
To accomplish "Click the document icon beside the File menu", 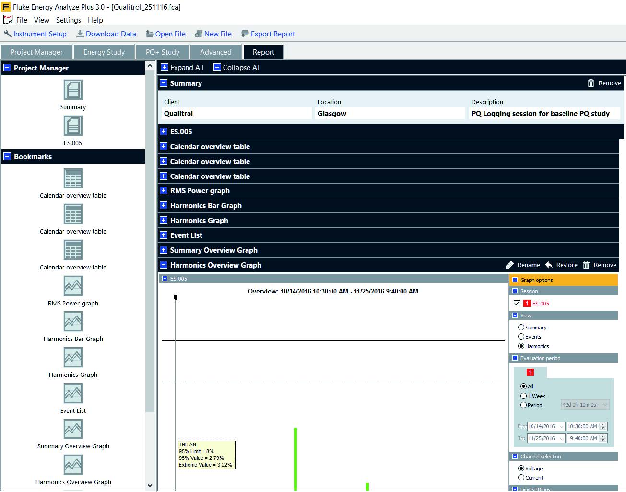I will [8, 20].
